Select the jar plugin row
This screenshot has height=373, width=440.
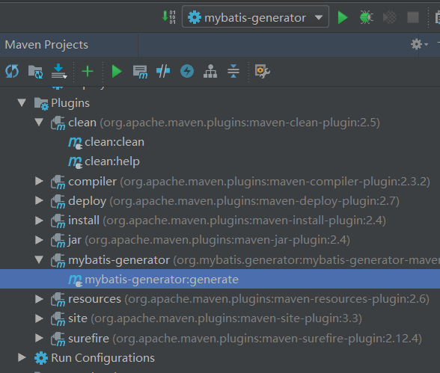[x=220, y=240]
